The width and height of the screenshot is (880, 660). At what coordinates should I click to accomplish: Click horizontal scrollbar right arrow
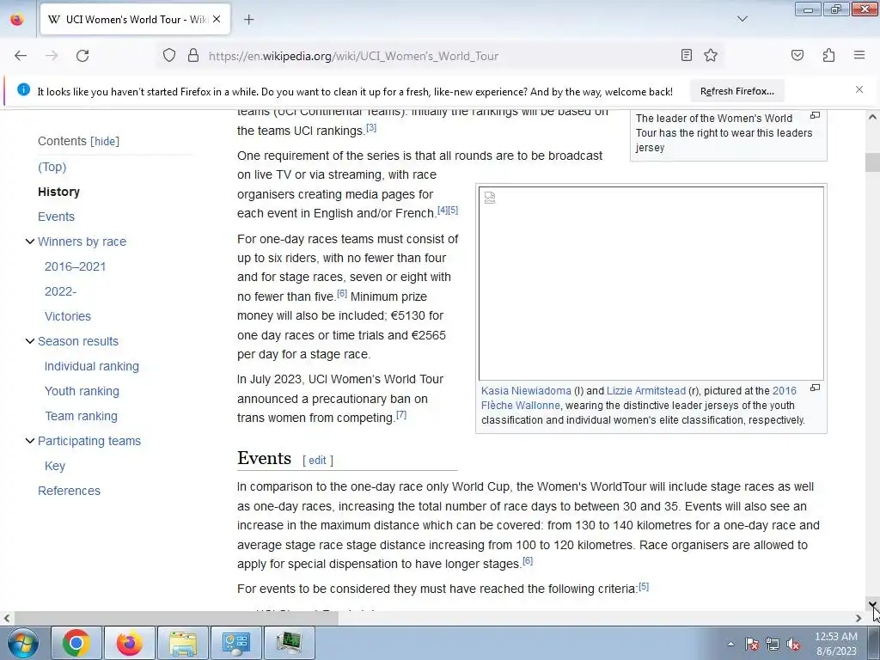click(x=859, y=618)
